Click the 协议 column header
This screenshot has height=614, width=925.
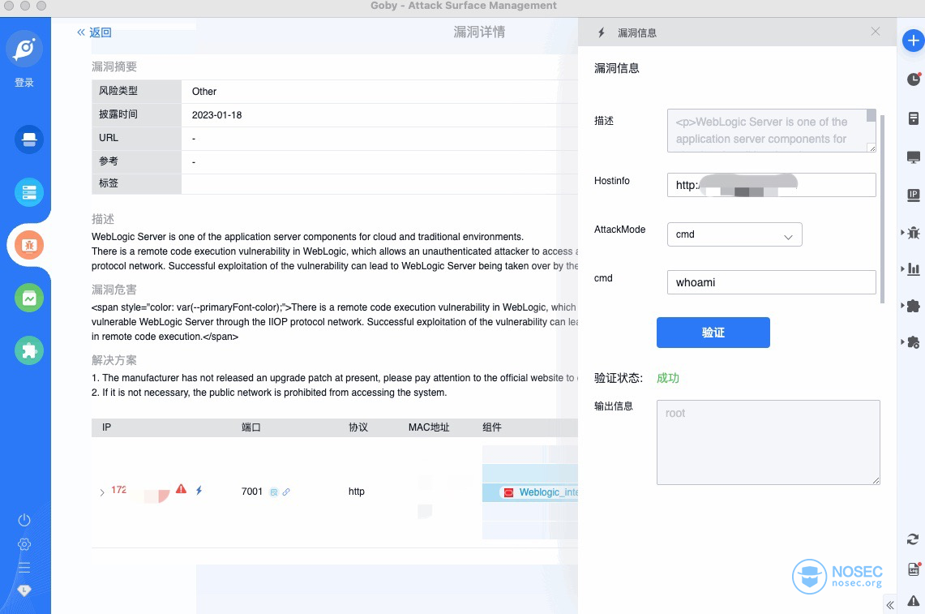coord(358,427)
